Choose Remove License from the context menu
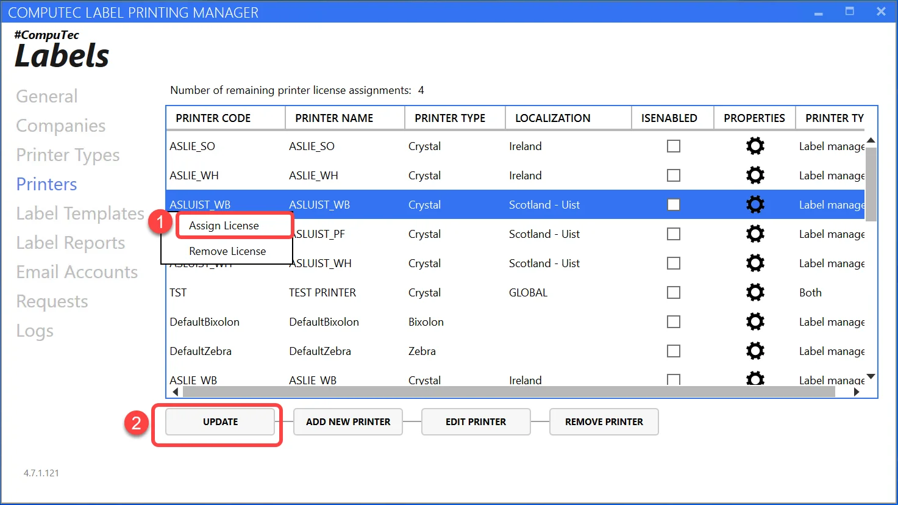Image resolution: width=898 pixels, height=505 pixels. 227,251
